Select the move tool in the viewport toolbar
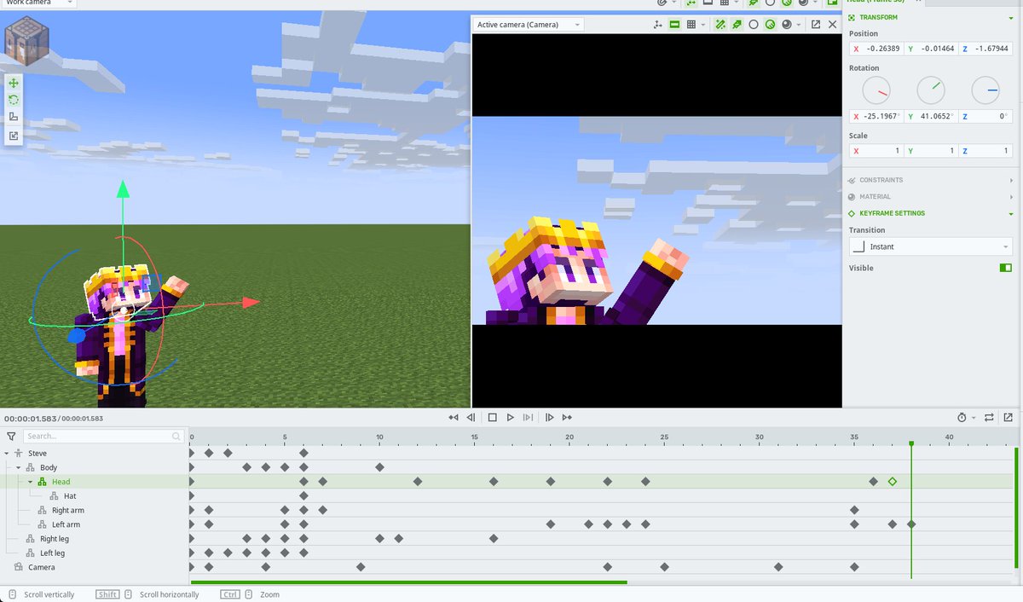This screenshot has width=1023, height=602. tap(14, 84)
